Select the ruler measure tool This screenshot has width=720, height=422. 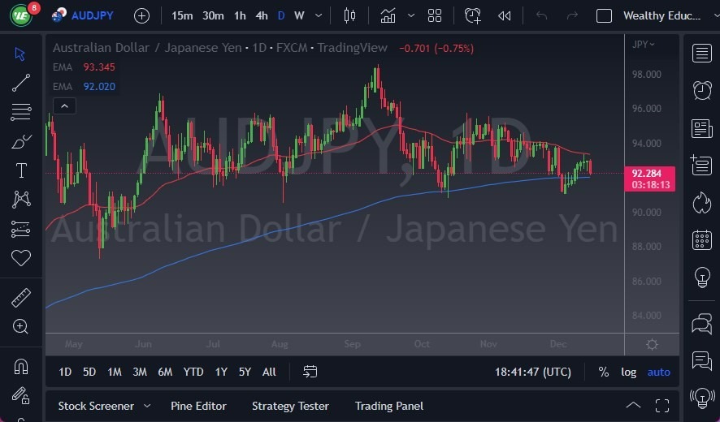21,298
